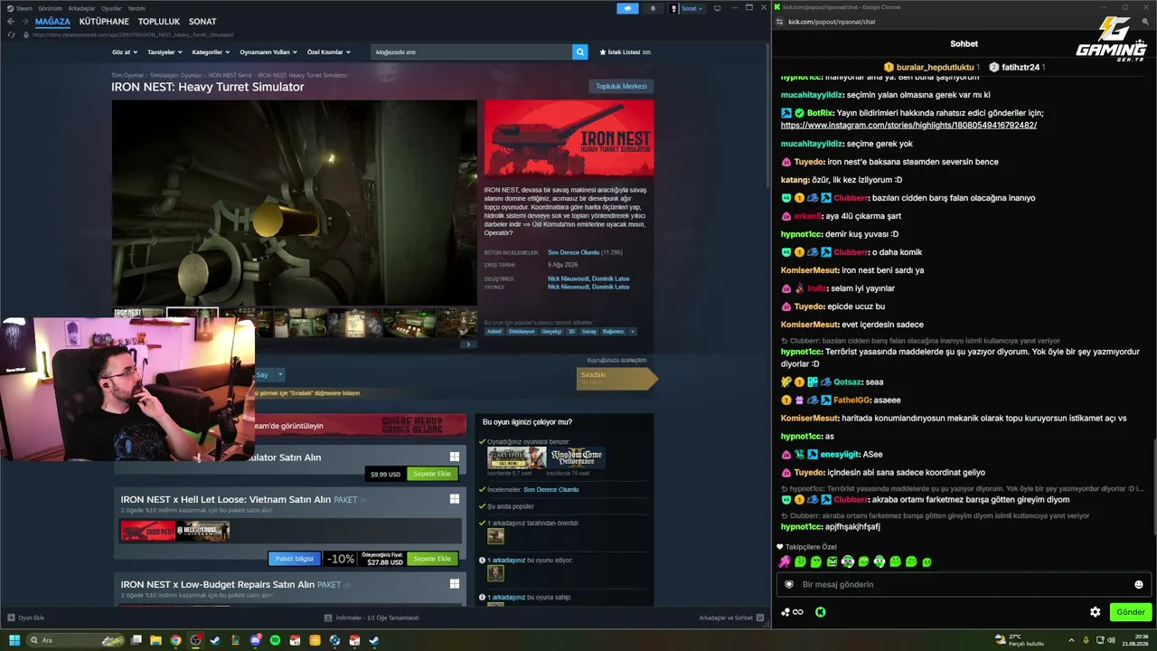
Task: Expand the Göz at dropdown
Action: [x=125, y=52]
